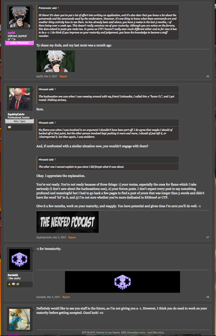Screen dimensions: 216x336
Task: Jump to original post via first "Minused said:" arrow
Action: tap(55, 89)
